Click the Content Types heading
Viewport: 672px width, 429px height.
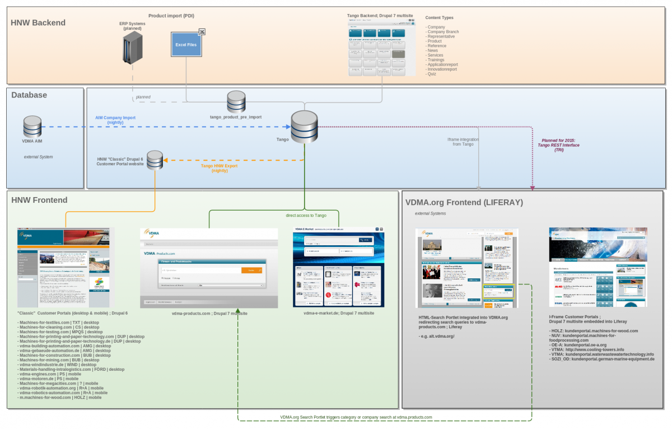pyautogui.click(x=440, y=18)
